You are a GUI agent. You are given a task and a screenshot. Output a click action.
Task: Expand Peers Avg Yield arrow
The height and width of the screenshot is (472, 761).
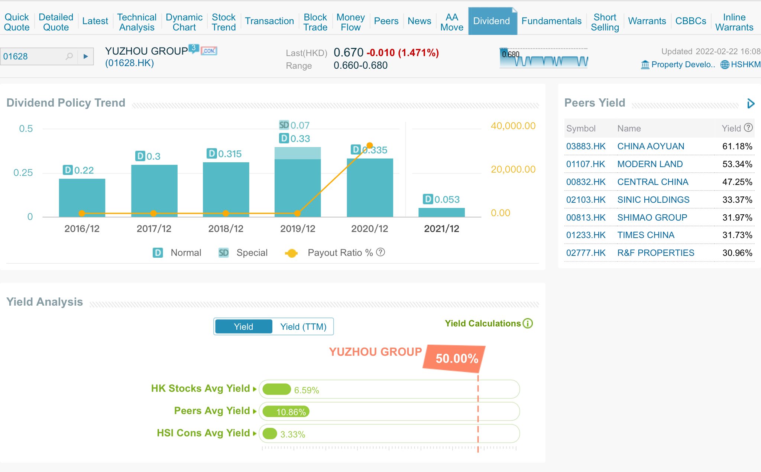255,411
